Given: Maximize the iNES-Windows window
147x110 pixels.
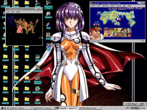Looking at the screenshot, I should pyautogui.click(x=38, y=9).
